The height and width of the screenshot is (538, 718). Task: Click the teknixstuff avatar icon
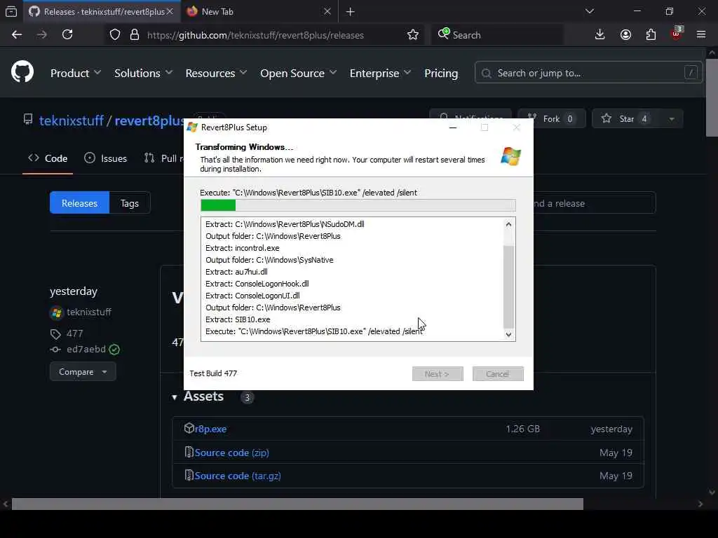coord(56,312)
